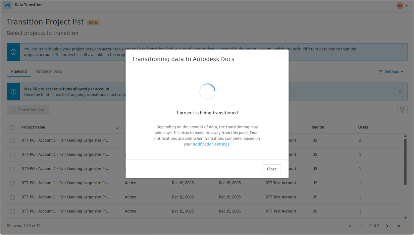Viewport: 414px width, 235px height.
Task: Click the loading spinner in the dialog
Action: [207, 91]
